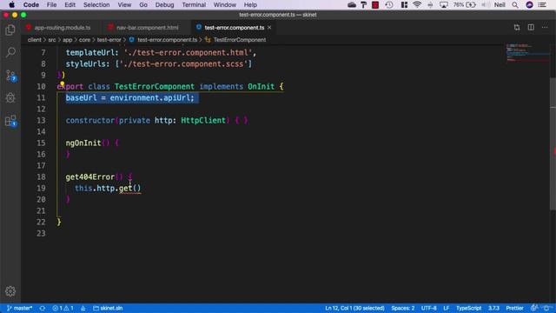Screen dimensions: 556x313
Task: Click line number 23 in the gutter
Action: pos(41,233)
